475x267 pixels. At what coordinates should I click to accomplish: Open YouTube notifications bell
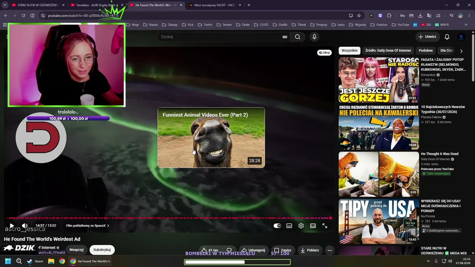pyautogui.click(x=447, y=37)
